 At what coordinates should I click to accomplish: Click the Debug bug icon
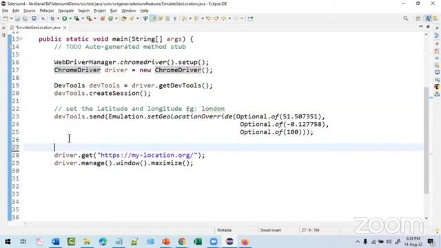(x=52, y=19)
